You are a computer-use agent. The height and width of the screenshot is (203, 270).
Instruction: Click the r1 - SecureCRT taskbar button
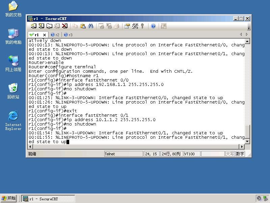coord(48,199)
